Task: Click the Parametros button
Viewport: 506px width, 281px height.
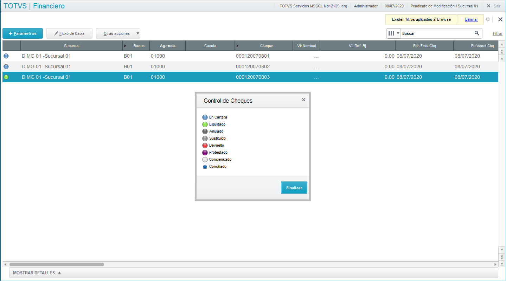Action: [23, 33]
